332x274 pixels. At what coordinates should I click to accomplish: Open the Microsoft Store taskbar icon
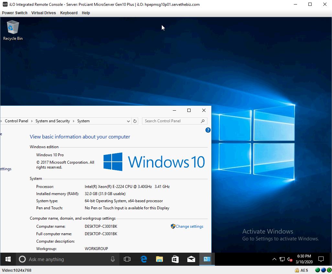175,259
